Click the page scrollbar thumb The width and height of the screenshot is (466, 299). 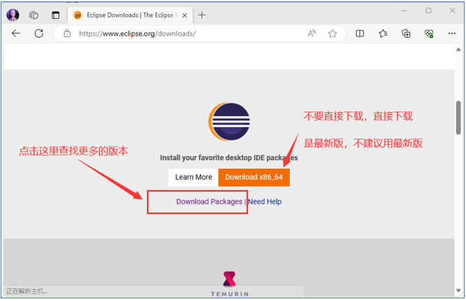click(458, 117)
